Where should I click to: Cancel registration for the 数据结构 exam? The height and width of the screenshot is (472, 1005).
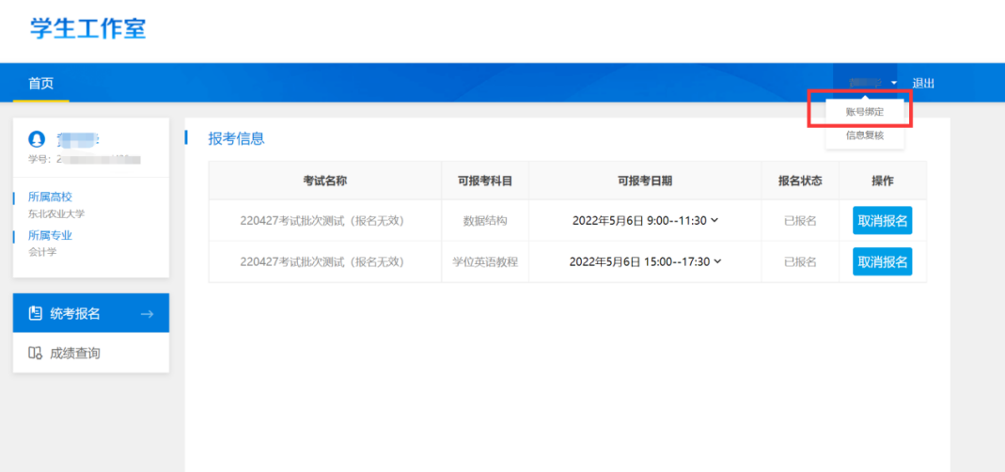coord(882,221)
